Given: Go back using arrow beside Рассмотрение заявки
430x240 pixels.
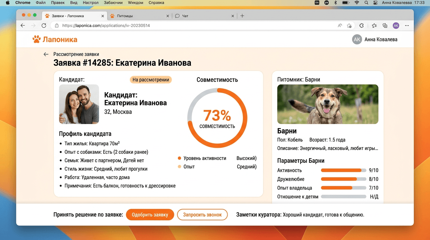Looking at the screenshot, I should click(x=46, y=54).
